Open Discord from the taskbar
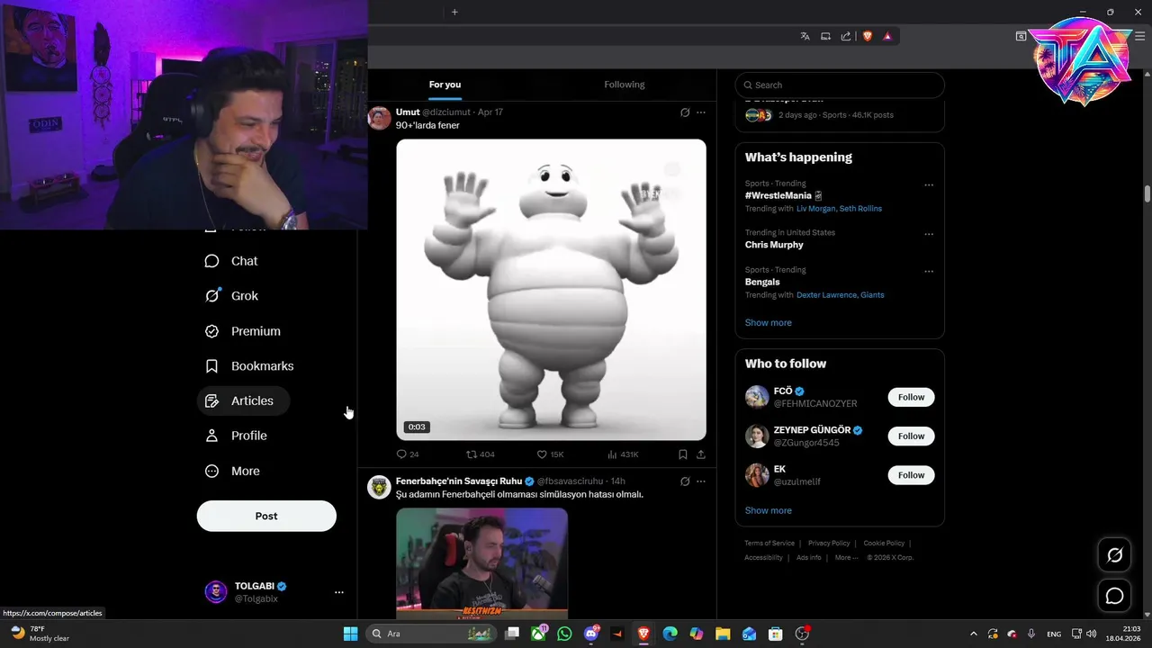1152x648 pixels. (x=591, y=634)
